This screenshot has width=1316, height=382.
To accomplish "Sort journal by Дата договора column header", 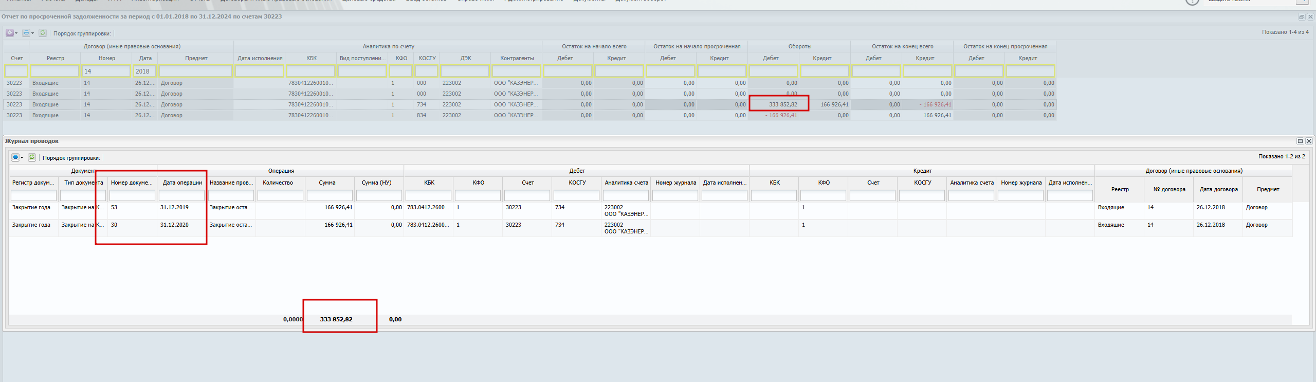I will click(1218, 189).
